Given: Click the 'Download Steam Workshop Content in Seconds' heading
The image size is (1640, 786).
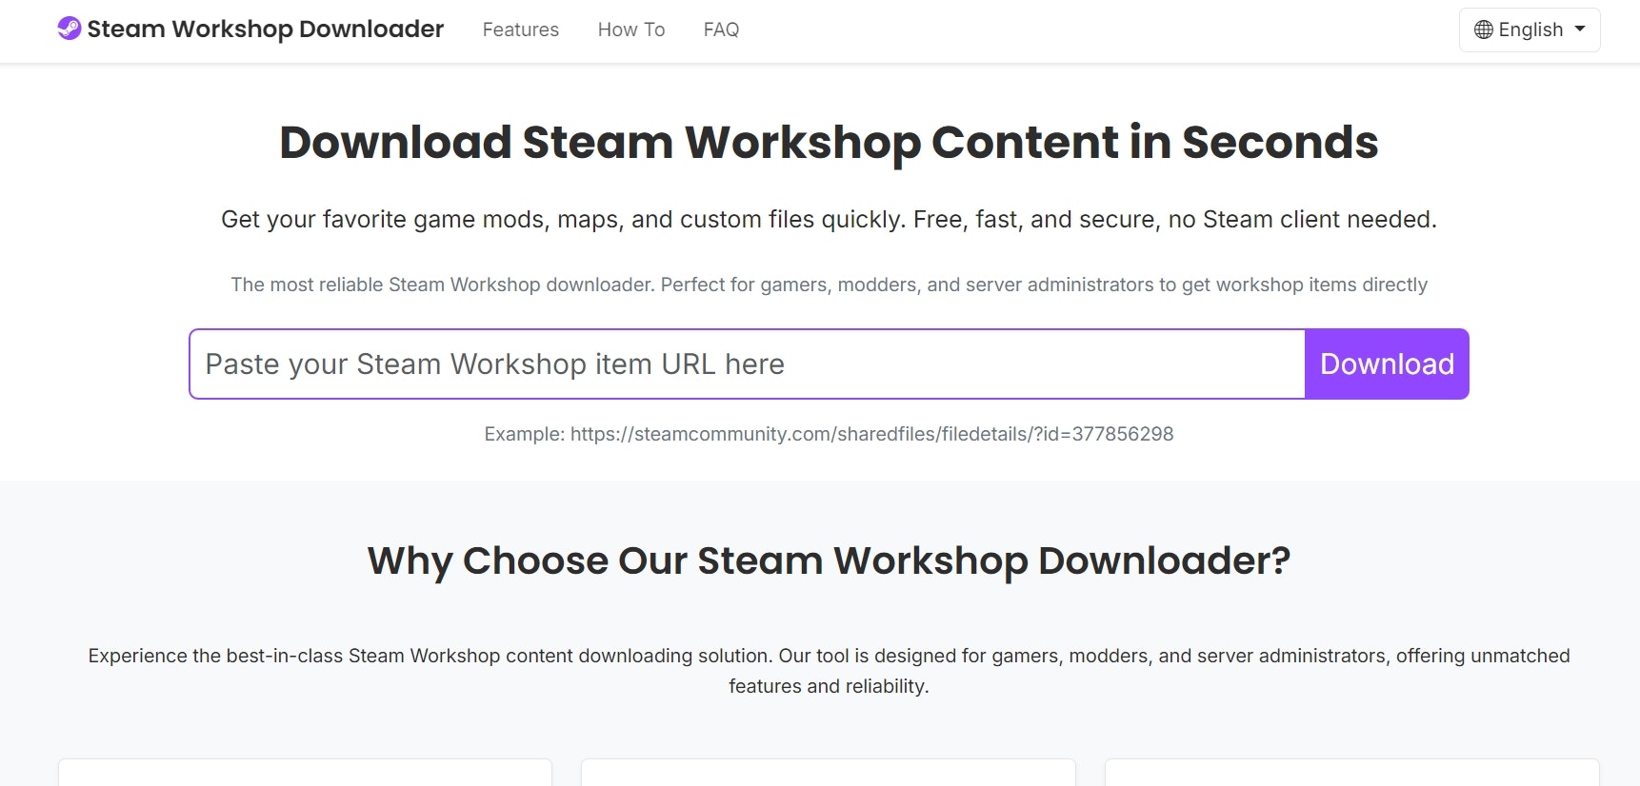Looking at the screenshot, I should 829,142.
